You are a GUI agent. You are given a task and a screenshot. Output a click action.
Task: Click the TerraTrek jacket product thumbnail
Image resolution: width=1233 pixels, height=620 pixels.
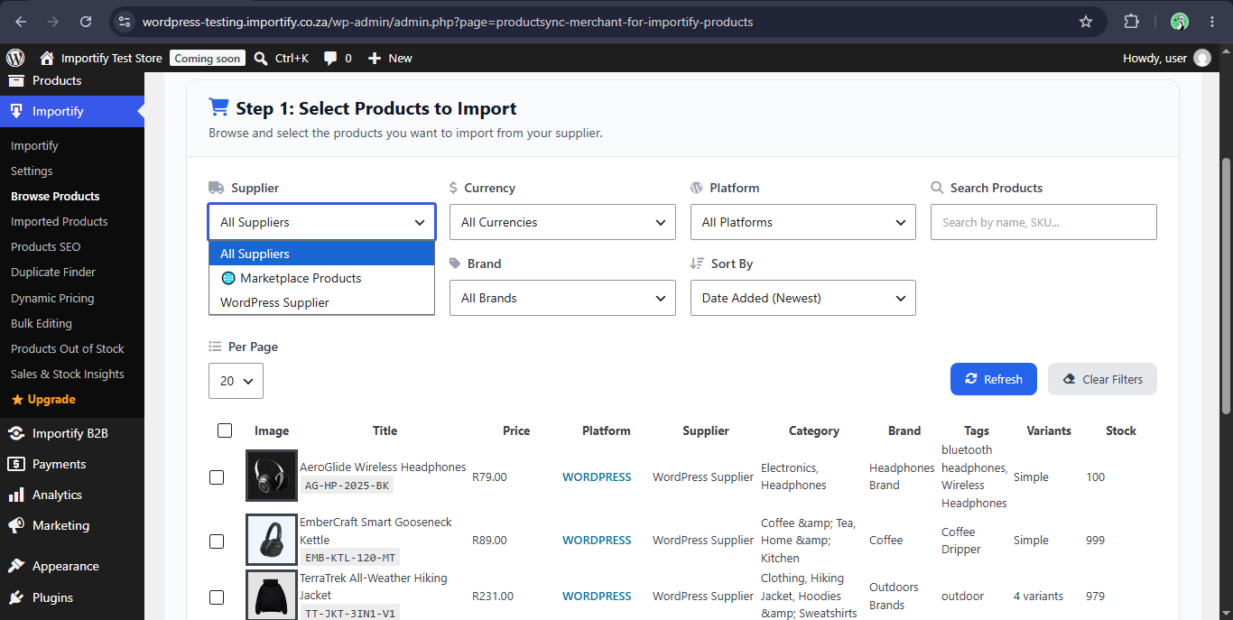click(272, 595)
